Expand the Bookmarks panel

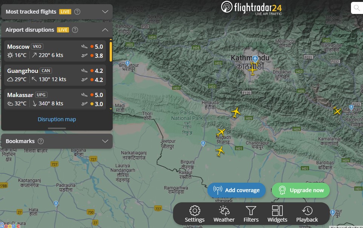[x=105, y=141]
